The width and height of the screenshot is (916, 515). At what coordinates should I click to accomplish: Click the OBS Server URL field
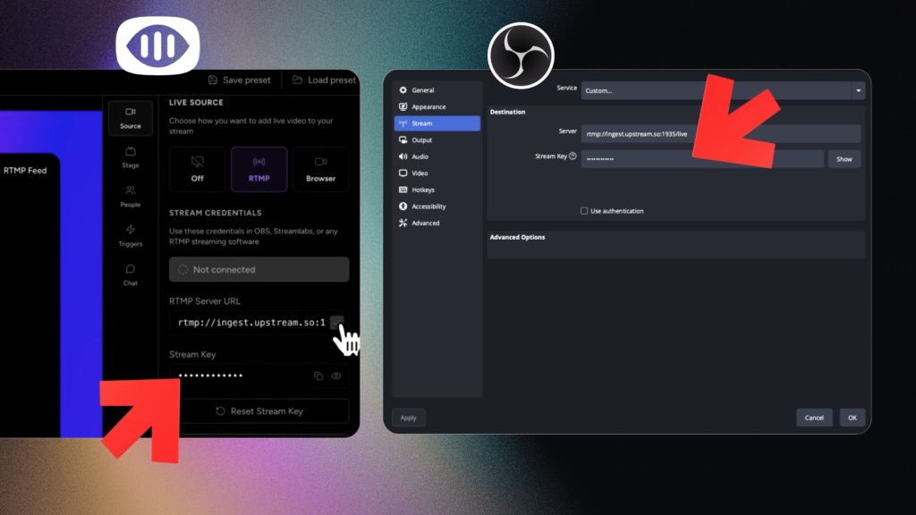pyautogui.click(x=720, y=134)
